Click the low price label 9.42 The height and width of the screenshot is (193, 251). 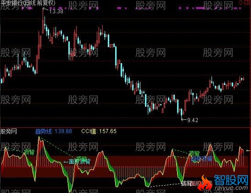[x=193, y=120]
